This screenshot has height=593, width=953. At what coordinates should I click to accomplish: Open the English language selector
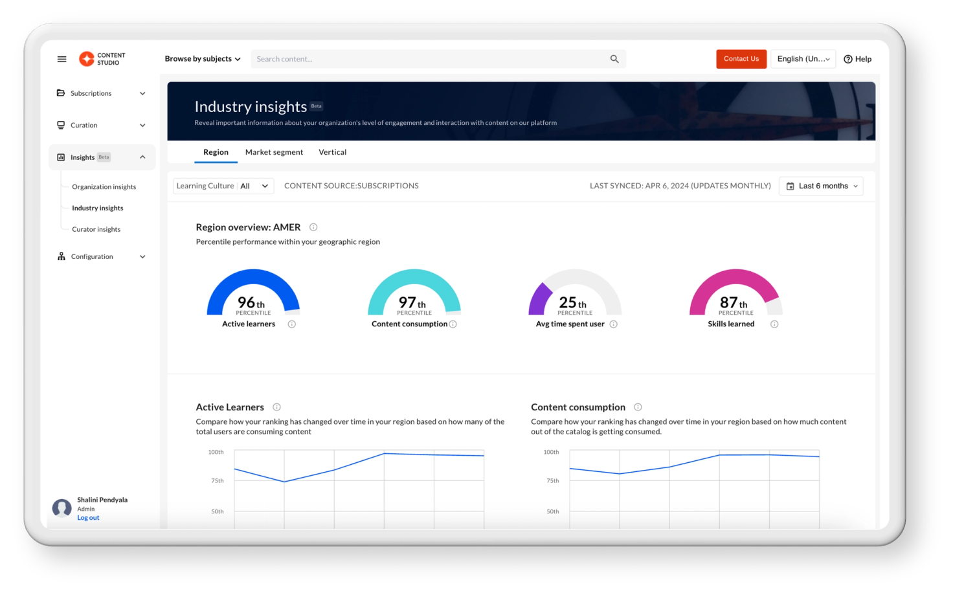tap(803, 59)
